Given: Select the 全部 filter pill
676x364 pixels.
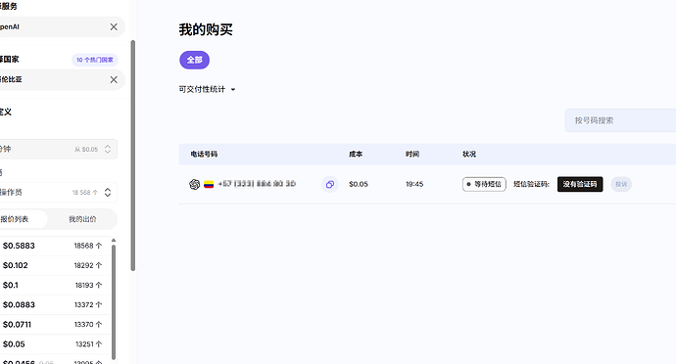Looking at the screenshot, I should (x=194, y=60).
